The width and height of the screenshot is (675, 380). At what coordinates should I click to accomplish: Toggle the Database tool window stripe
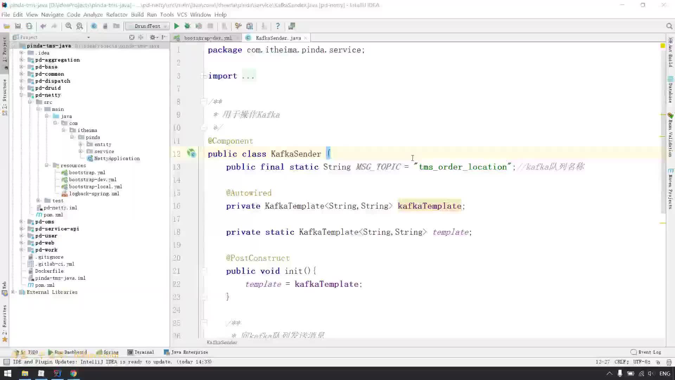(x=670, y=89)
